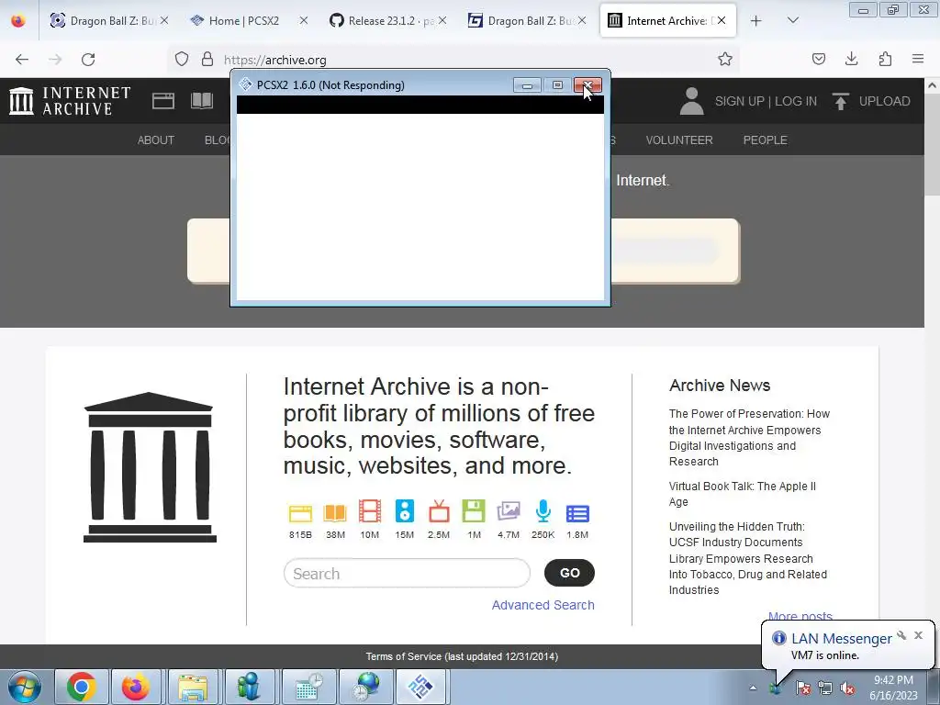Open Firefox downloads panel

pyautogui.click(x=851, y=59)
